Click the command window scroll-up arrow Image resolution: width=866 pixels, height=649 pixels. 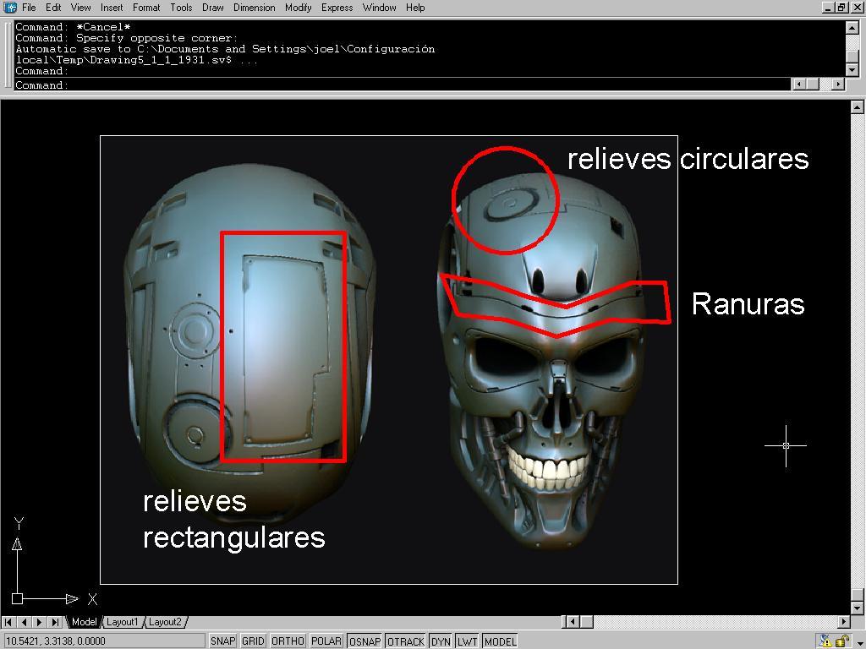click(852, 27)
